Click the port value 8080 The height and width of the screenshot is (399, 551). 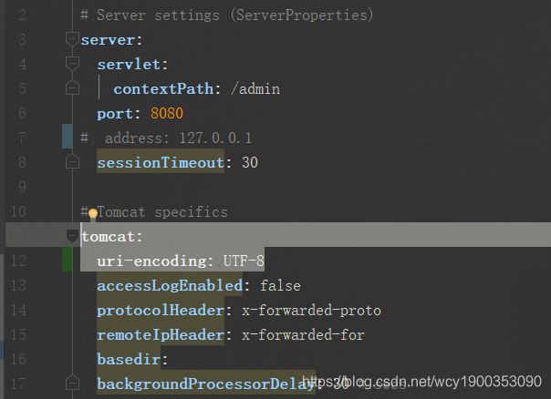[x=167, y=114]
